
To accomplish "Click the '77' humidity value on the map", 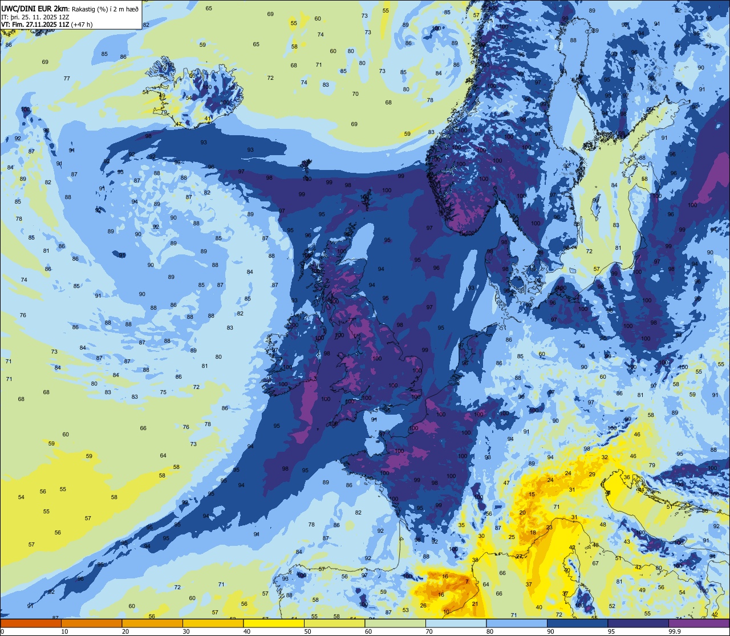I will pos(67,78).
